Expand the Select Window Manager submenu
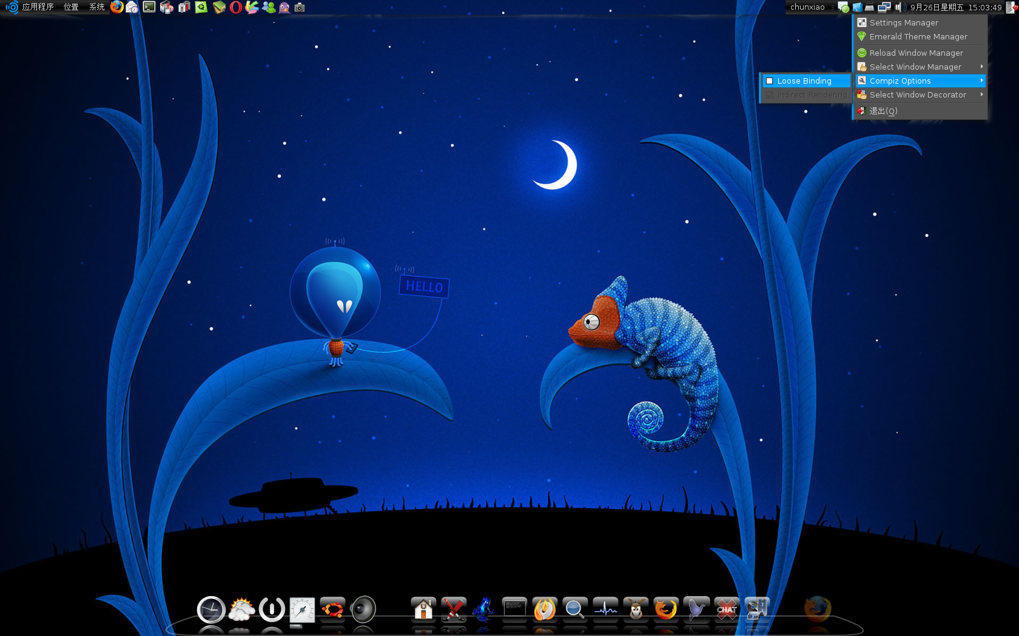 (x=921, y=67)
